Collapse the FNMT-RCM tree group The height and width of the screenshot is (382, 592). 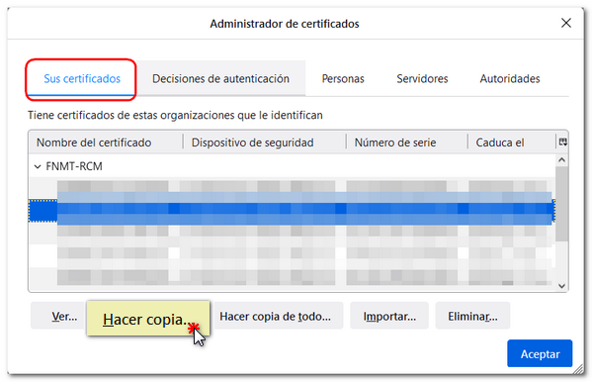[38, 166]
